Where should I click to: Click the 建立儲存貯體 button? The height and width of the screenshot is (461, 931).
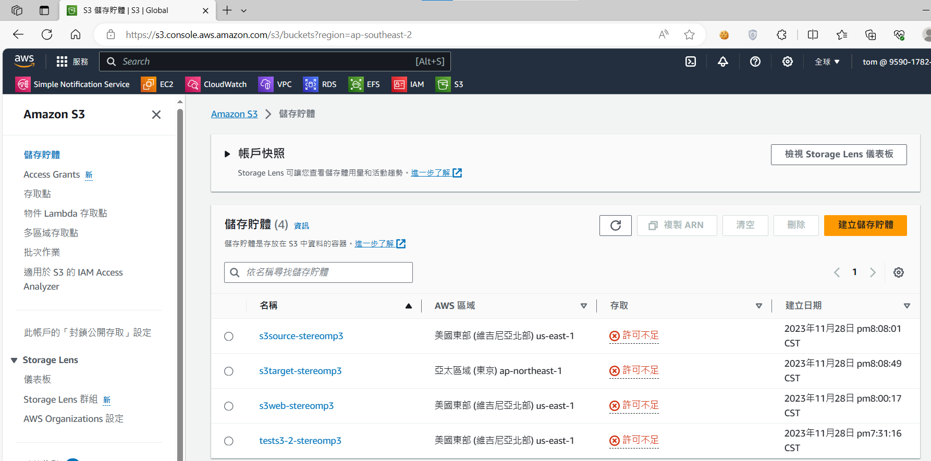click(x=865, y=226)
